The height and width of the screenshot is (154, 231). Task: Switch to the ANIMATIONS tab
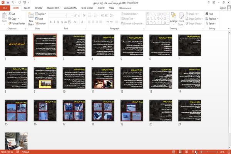point(70,8)
